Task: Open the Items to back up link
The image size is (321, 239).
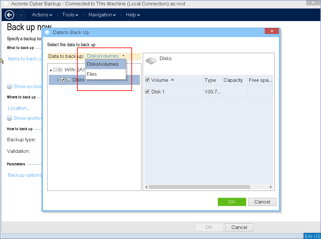Action: coord(24,59)
